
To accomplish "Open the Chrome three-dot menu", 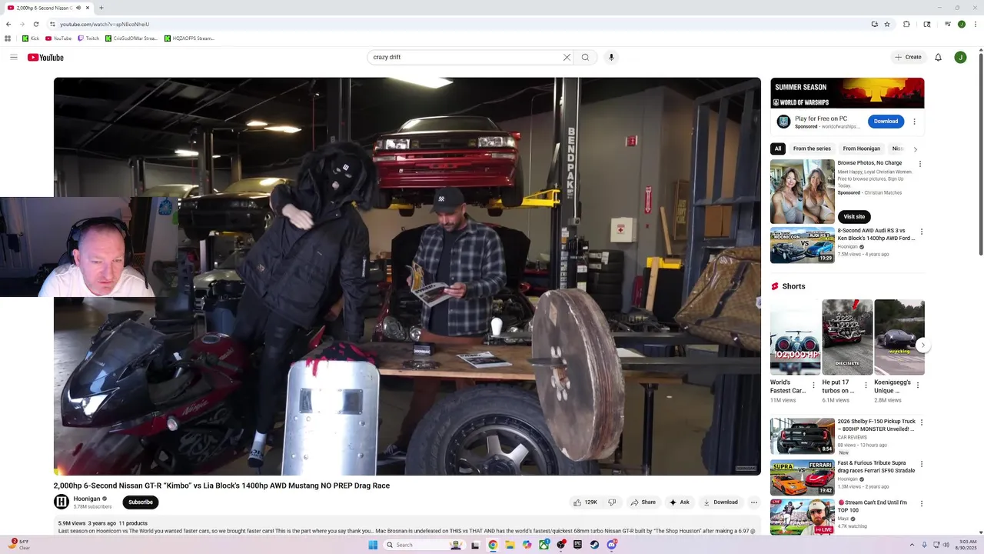I will click(x=976, y=24).
